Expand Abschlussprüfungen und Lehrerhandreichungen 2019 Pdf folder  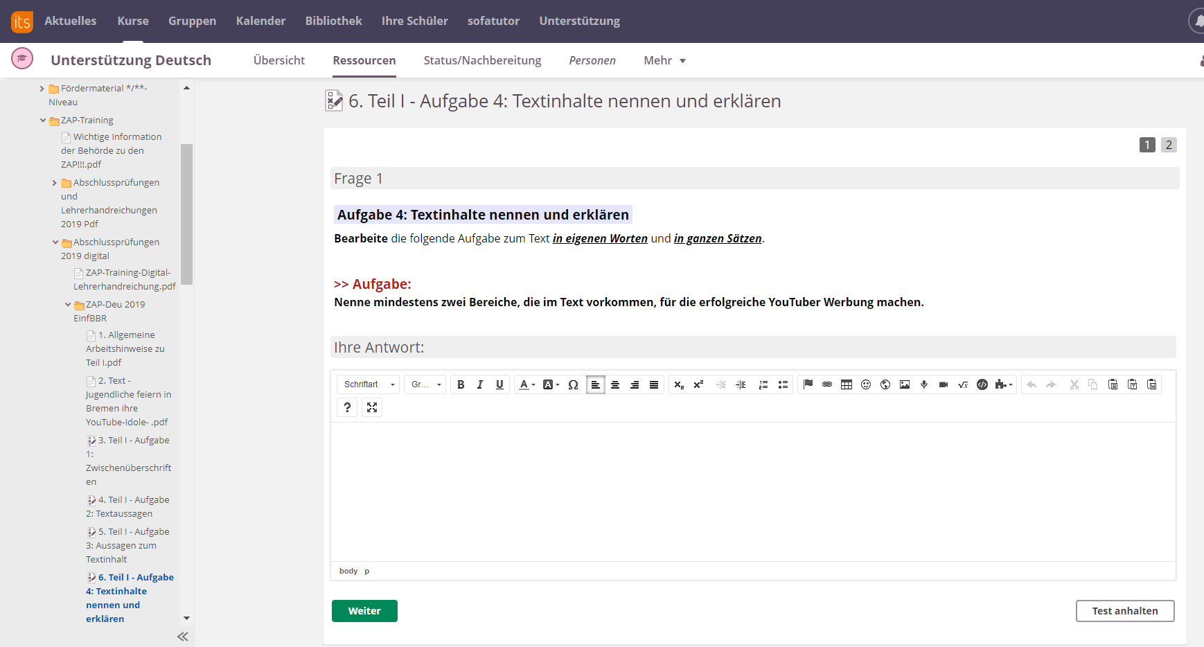coord(55,183)
